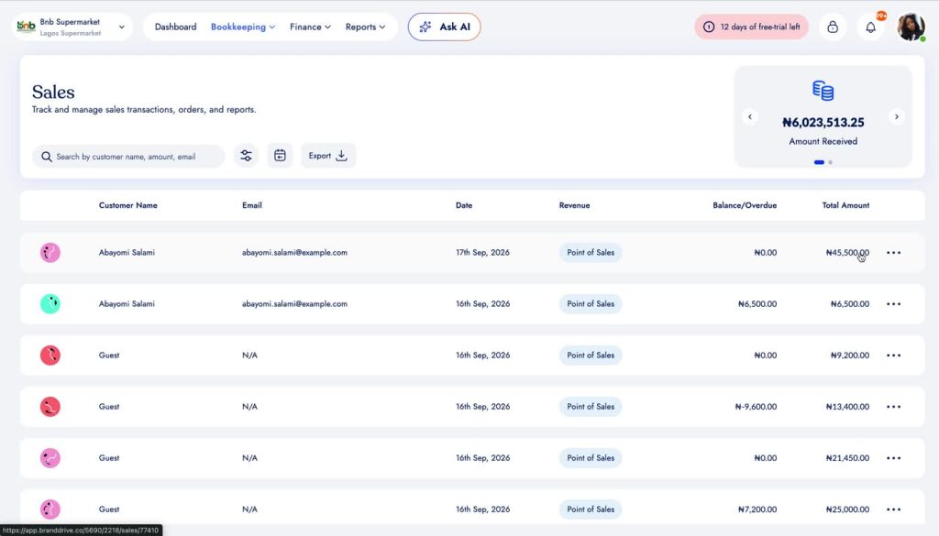Open actions menu for the ₦13,400.00 sale

tap(893, 407)
